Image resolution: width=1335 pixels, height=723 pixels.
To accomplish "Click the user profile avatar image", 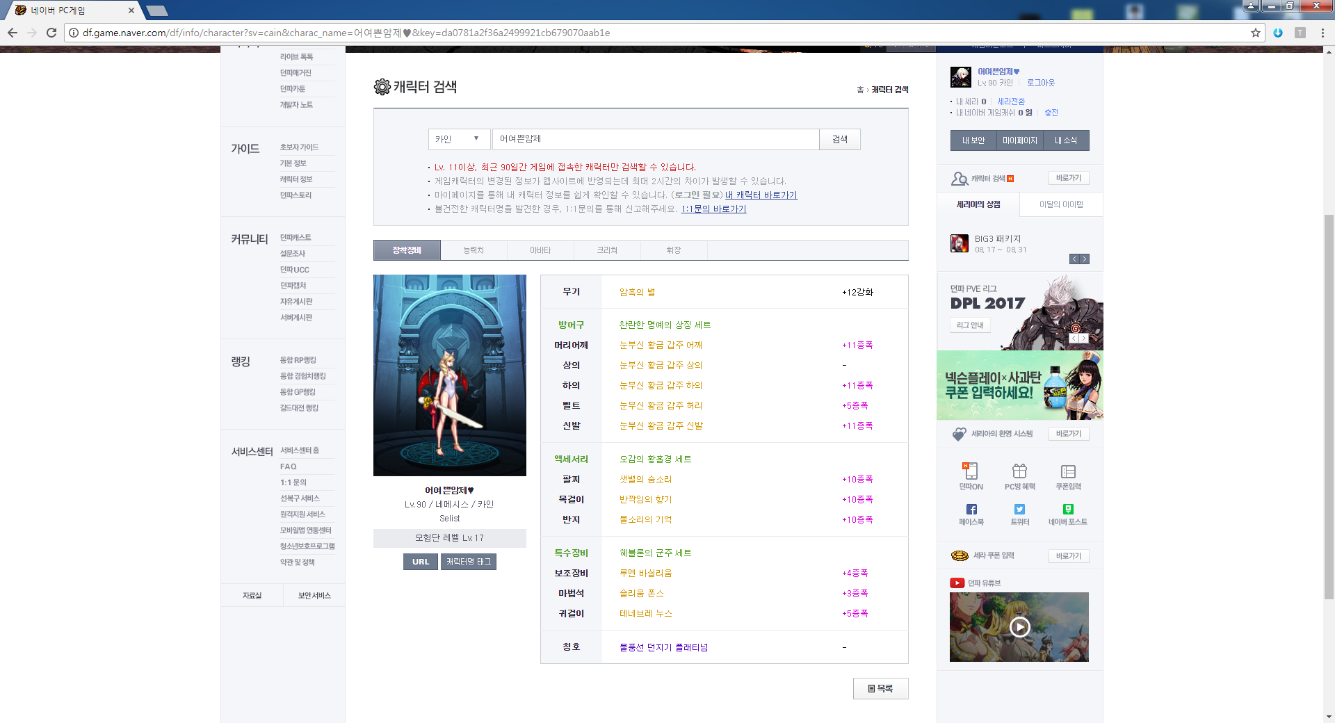I will 961,77.
